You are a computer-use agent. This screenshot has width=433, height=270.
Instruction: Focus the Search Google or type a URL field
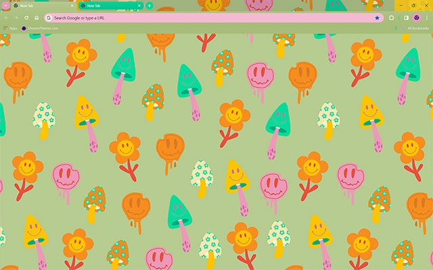[x=212, y=18]
